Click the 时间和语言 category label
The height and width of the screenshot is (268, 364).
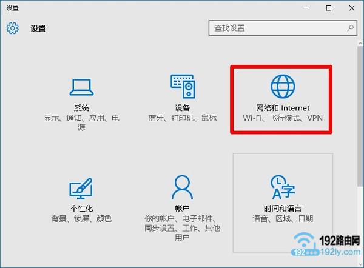pos(283,209)
